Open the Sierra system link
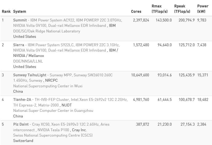The height and width of the screenshot is (145, 212). coord(19,45)
